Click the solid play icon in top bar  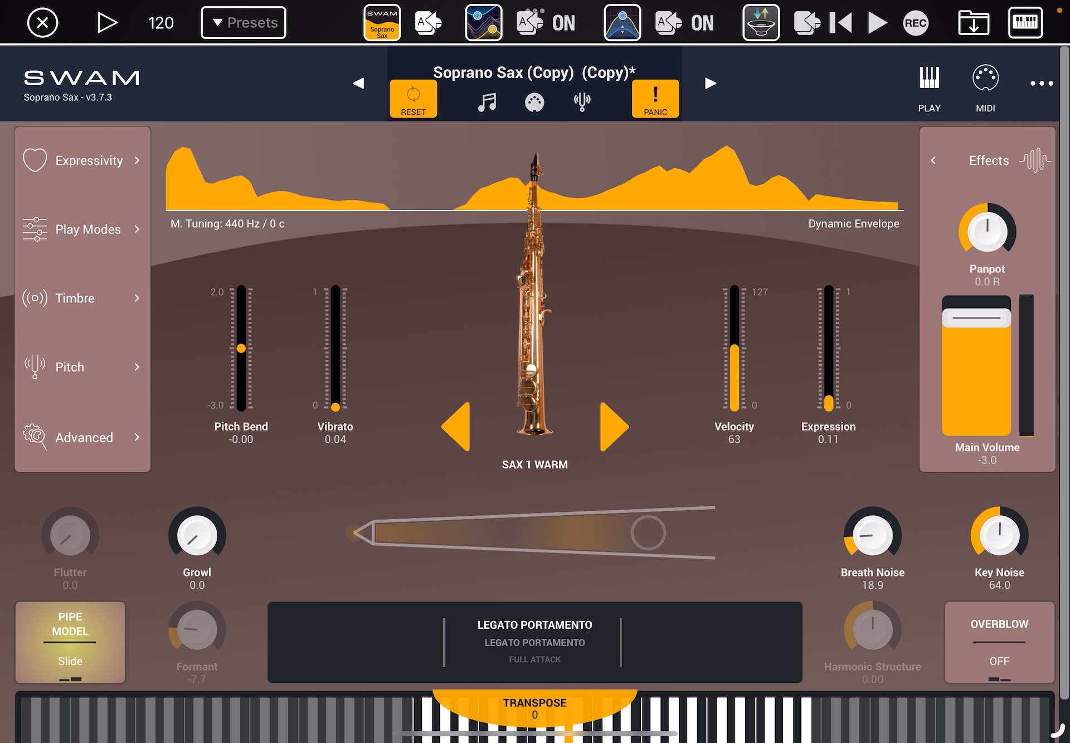877,23
